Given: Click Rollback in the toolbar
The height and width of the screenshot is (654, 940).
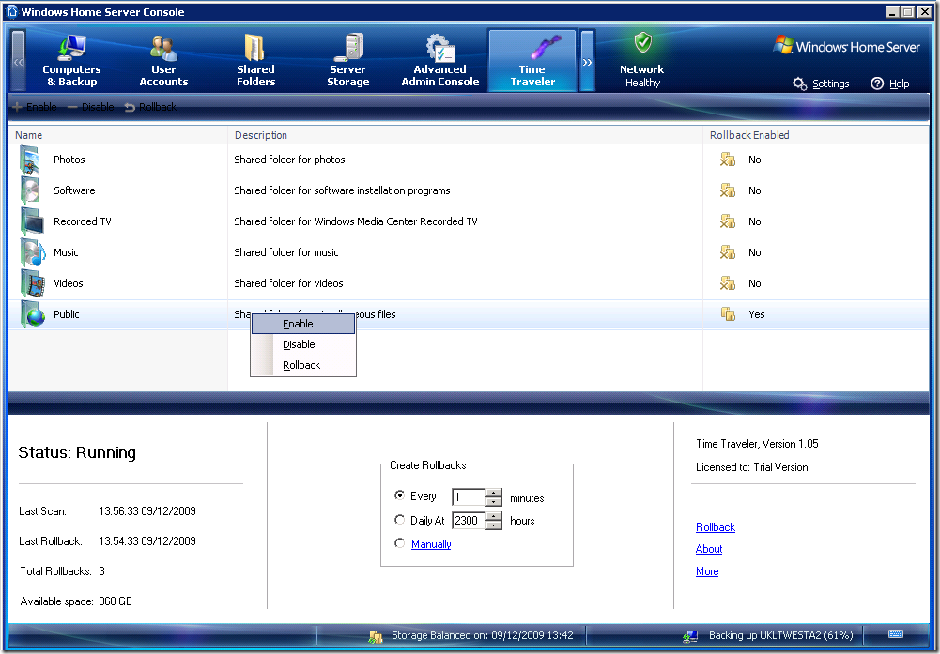Looking at the screenshot, I should 150,107.
